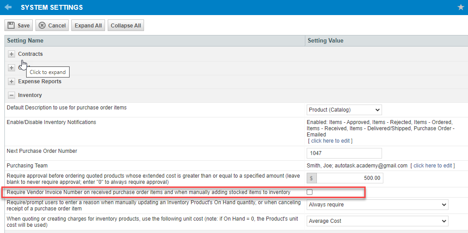Expand the section below Contracts
The width and height of the screenshot is (468, 233).
coord(12,68)
